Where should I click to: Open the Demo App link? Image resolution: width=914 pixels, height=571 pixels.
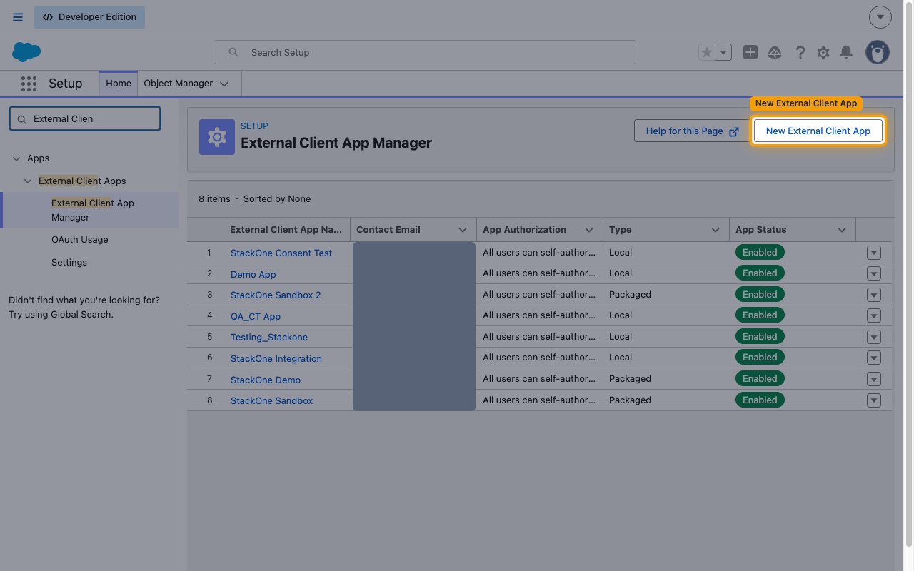253,274
